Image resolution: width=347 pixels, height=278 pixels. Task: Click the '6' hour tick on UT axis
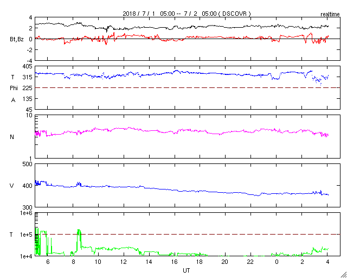(47, 262)
